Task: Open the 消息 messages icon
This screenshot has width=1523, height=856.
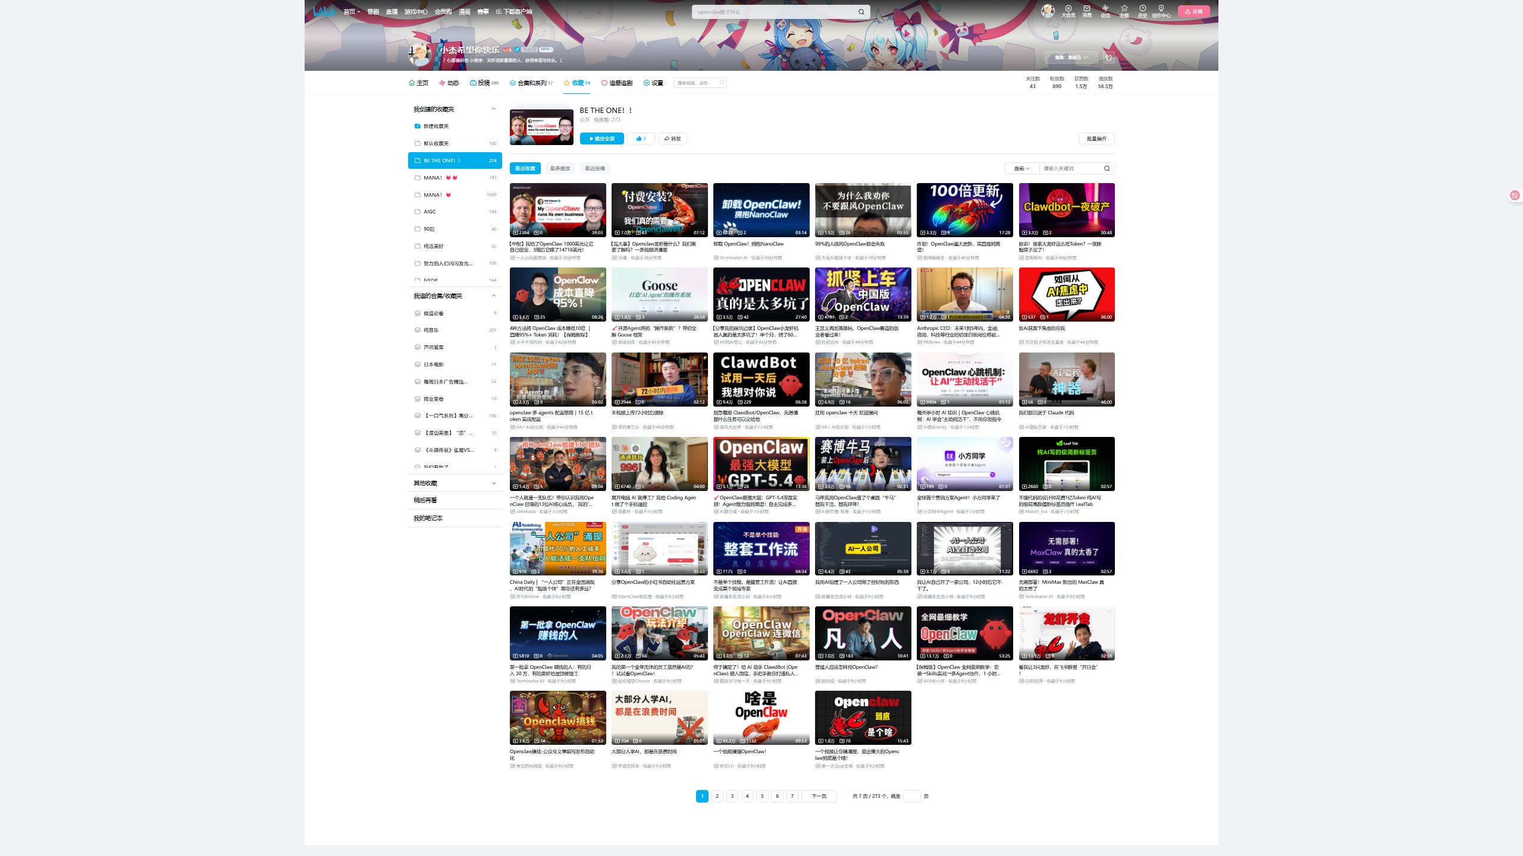Action: tap(1087, 8)
